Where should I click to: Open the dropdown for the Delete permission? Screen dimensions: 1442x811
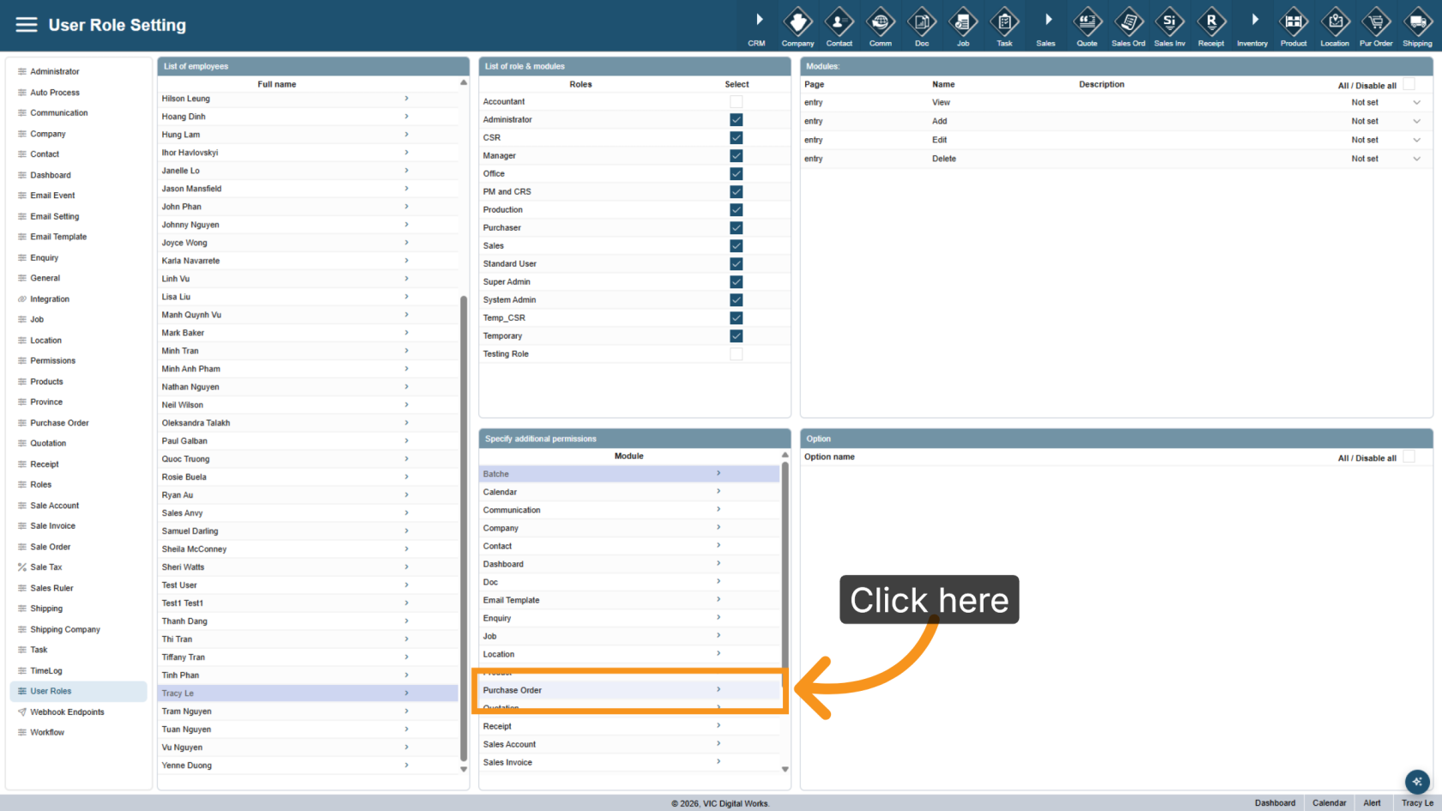1416,159
